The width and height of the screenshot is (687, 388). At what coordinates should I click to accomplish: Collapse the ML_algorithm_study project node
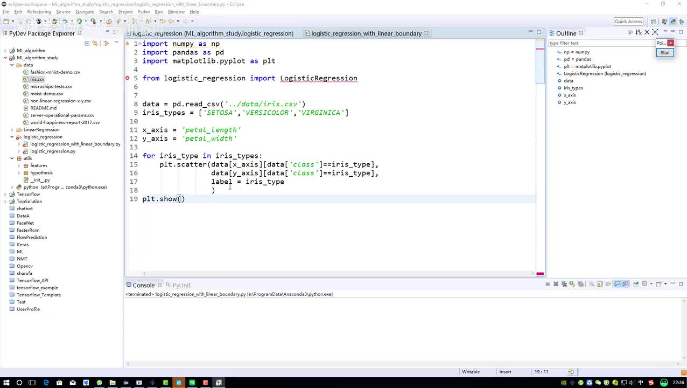click(5, 58)
